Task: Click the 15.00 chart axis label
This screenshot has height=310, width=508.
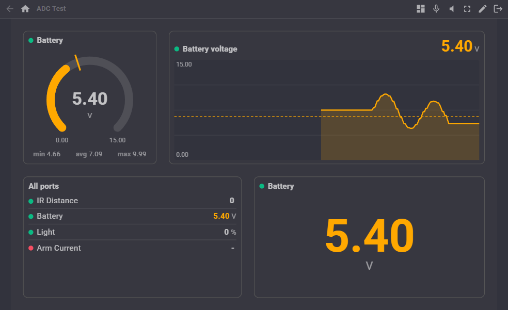Action: pyautogui.click(x=184, y=64)
